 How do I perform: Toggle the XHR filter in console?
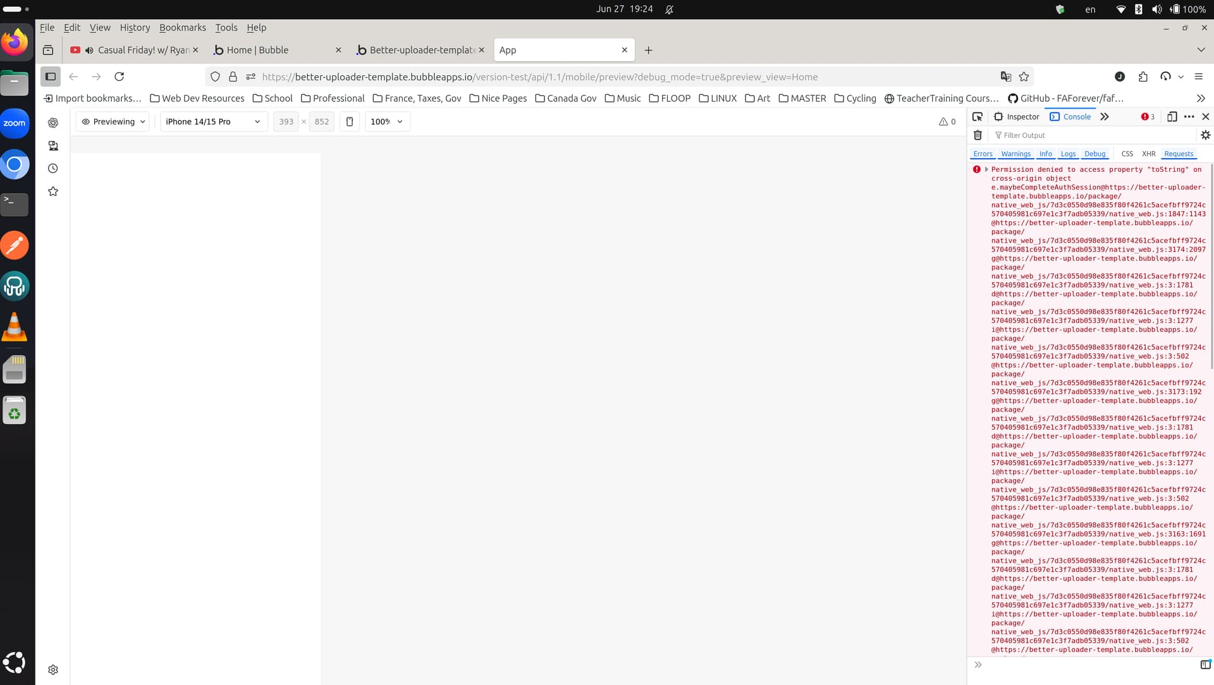click(1148, 154)
